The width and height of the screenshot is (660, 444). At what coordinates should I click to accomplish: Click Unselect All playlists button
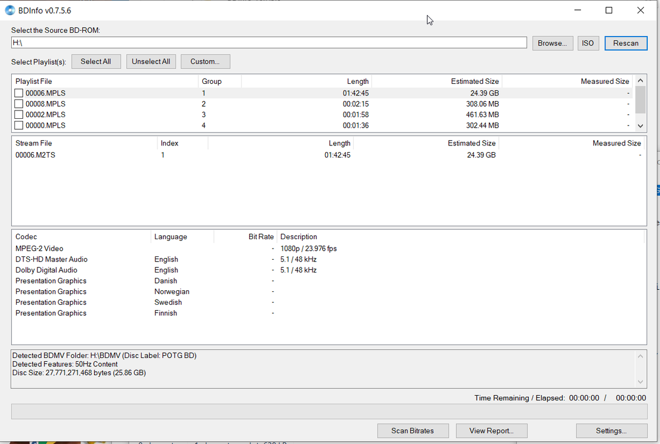[x=151, y=62]
